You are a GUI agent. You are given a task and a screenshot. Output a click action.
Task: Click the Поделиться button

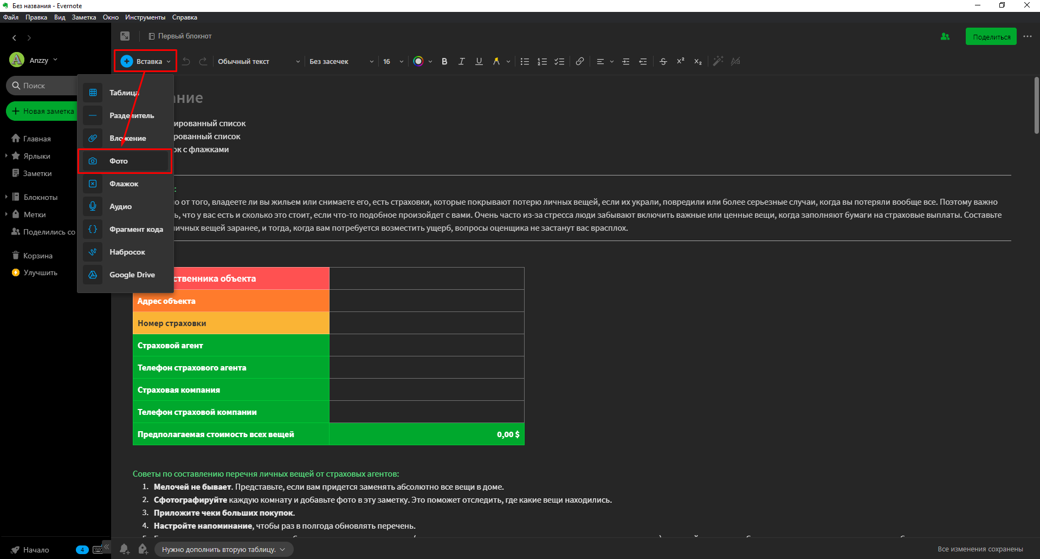991,37
